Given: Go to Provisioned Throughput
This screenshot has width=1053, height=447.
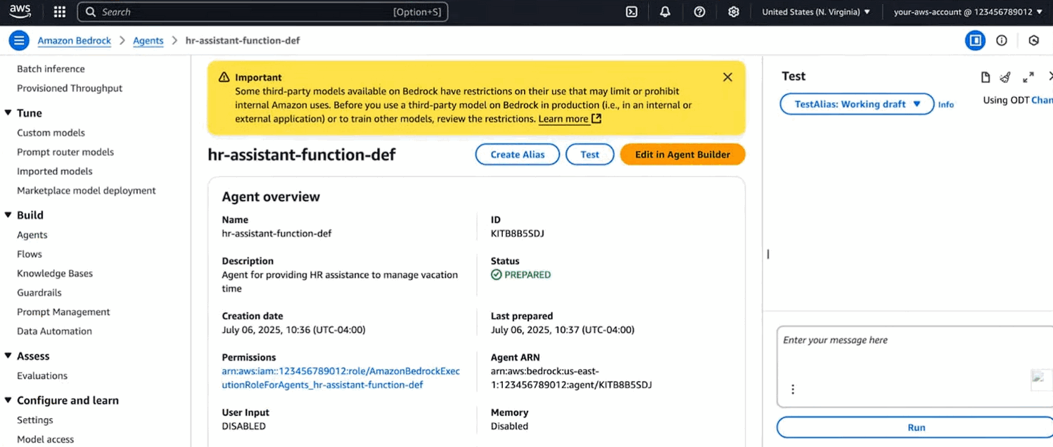Looking at the screenshot, I should 70,89.
